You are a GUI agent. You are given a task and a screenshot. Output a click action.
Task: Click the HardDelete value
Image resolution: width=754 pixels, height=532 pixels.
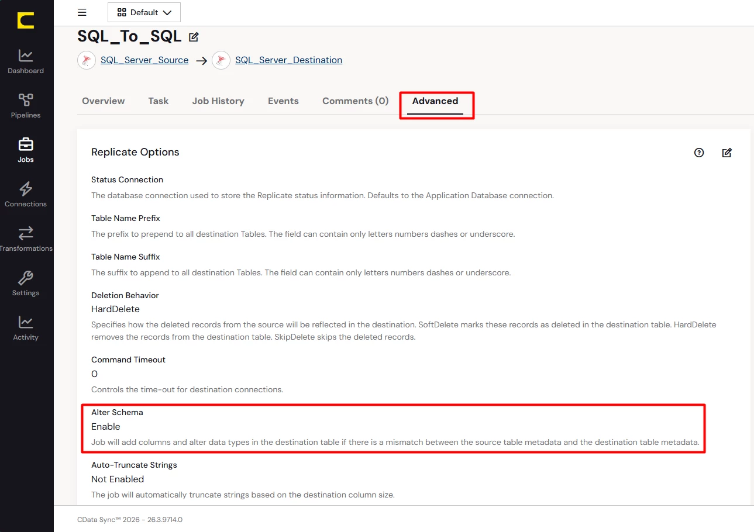pos(115,309)
